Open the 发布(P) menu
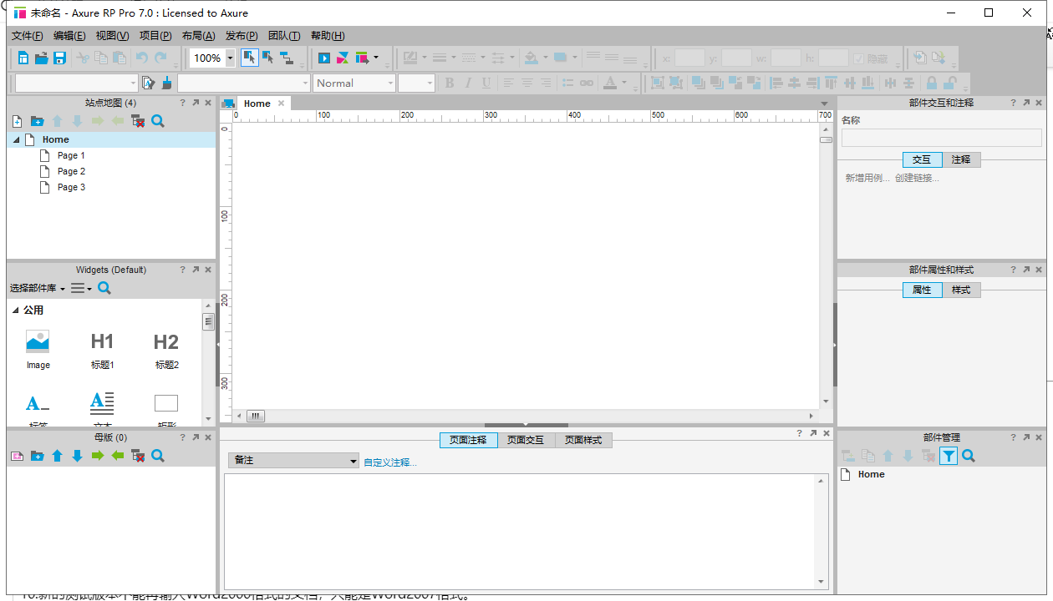 pos(242,36)
